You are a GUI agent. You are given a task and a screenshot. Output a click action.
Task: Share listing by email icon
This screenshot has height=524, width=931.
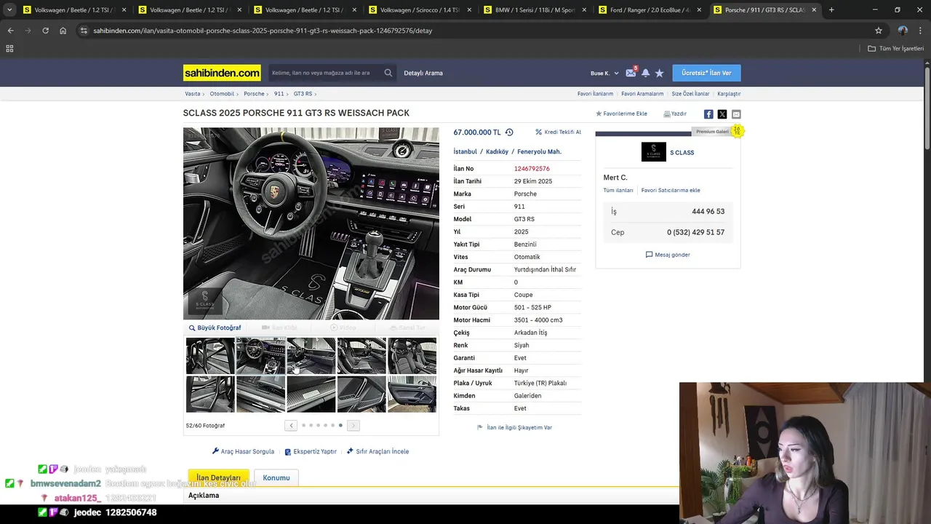click(736, 114)
